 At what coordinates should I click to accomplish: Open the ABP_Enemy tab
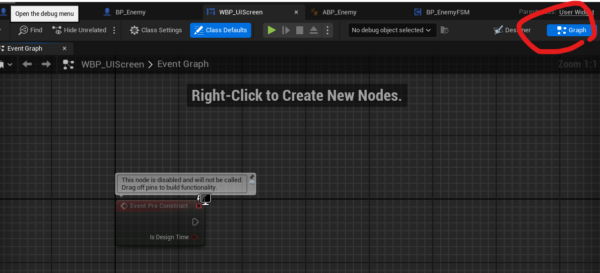[333, 12]
